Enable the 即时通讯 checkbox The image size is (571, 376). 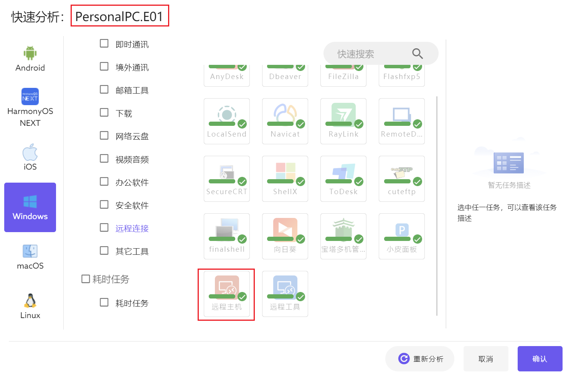(104, 43)
